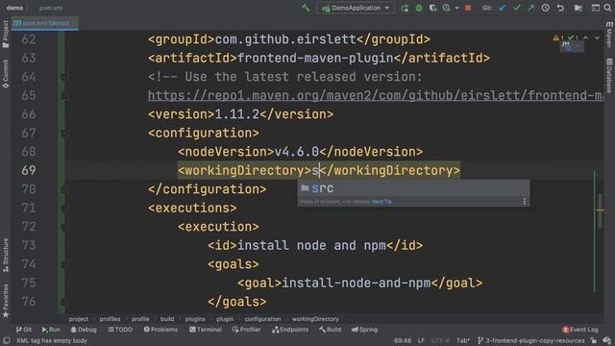This screenshot has width=615, height=346.
Task: Expand the profiler run options arrow
Action: click(456, 8)
